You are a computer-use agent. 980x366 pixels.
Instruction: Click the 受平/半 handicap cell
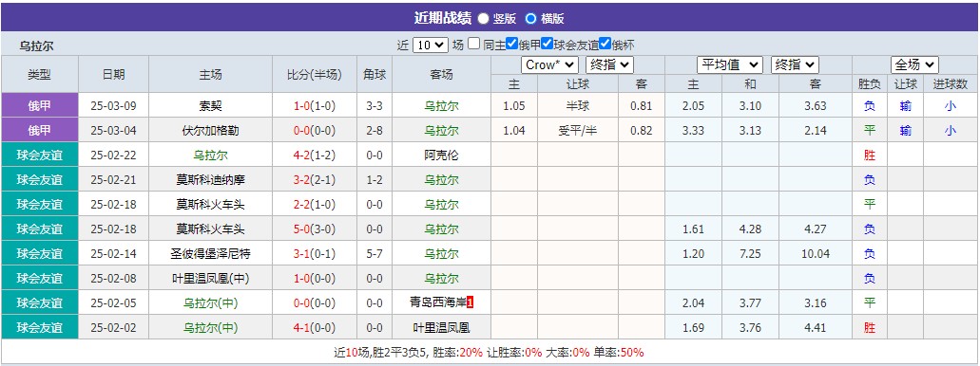[x=578, y=130]
